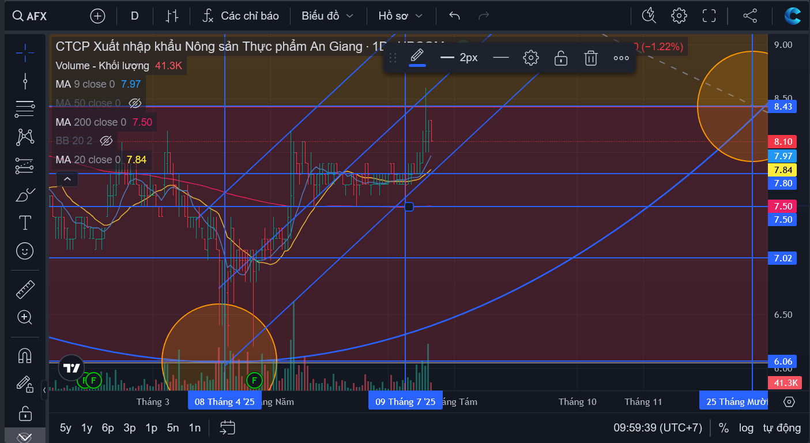Select the 1n date range
The image size is (810, 443).
click(195, 427)
